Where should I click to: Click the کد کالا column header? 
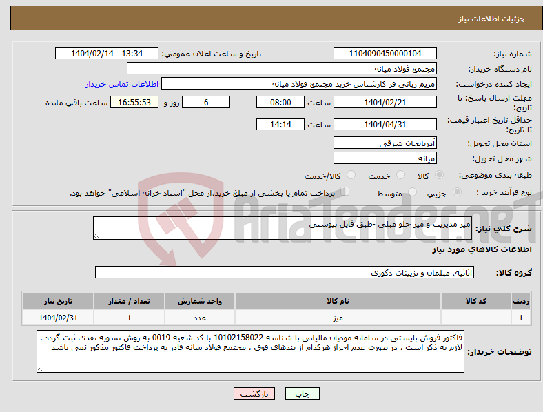(x=476, y=301)
